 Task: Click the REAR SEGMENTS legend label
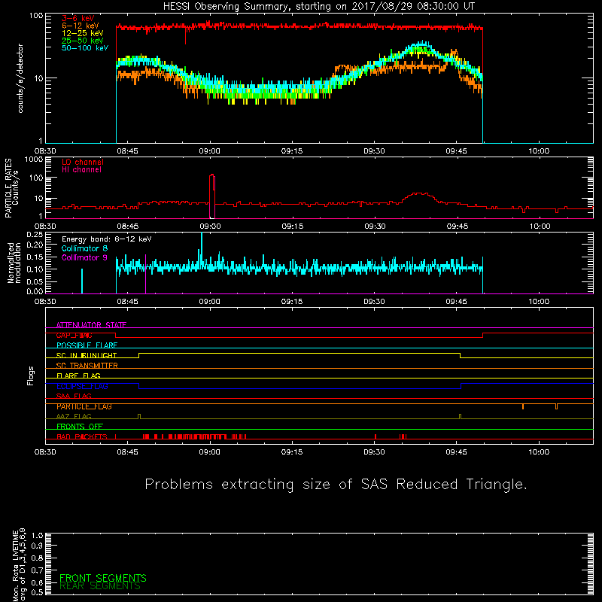point(100,586)
